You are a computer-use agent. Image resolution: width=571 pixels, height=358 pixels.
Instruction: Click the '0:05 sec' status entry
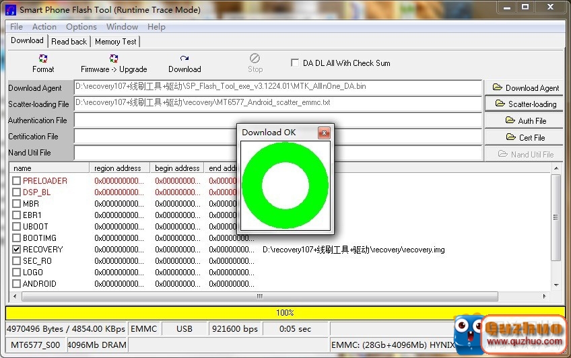pos(296,329)
